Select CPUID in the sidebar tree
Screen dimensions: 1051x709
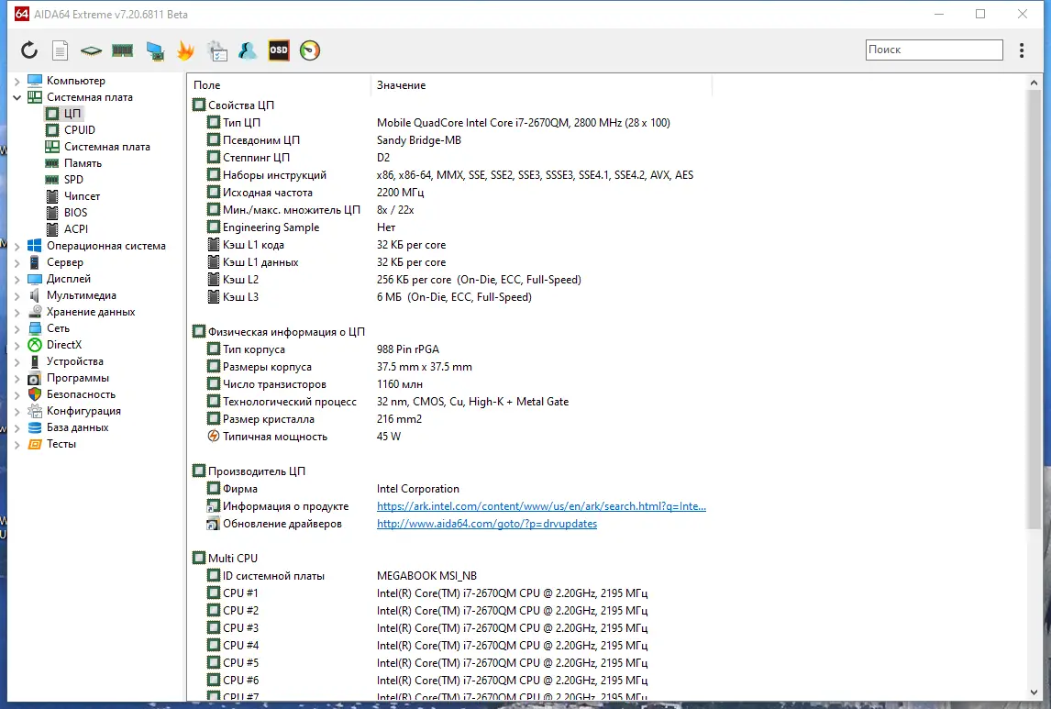pos(79,130)
